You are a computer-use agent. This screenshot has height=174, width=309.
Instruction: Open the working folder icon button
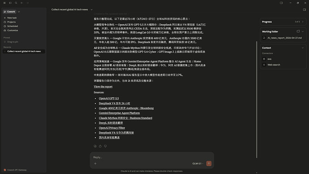298,31
